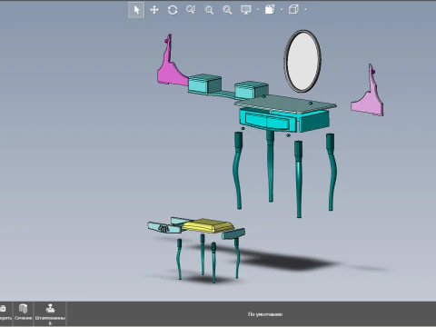
Task: Open the Measure tool in bottom bar
Action: coord(5,313)
